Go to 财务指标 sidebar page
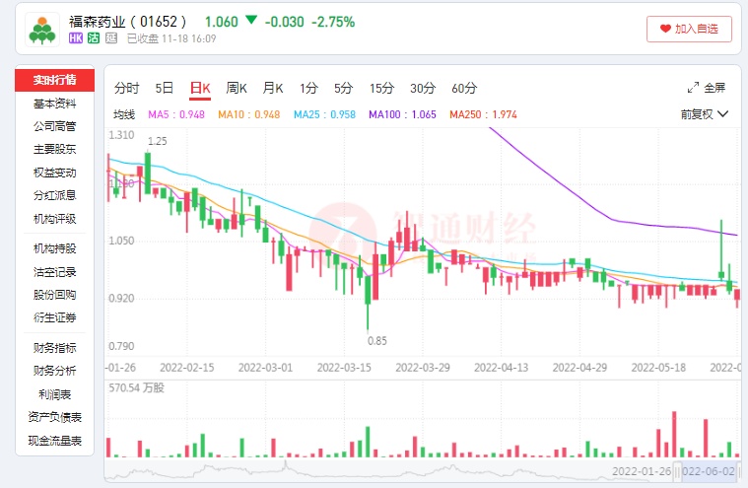Screen dimensions: 748x488 (x=55, y=347)
